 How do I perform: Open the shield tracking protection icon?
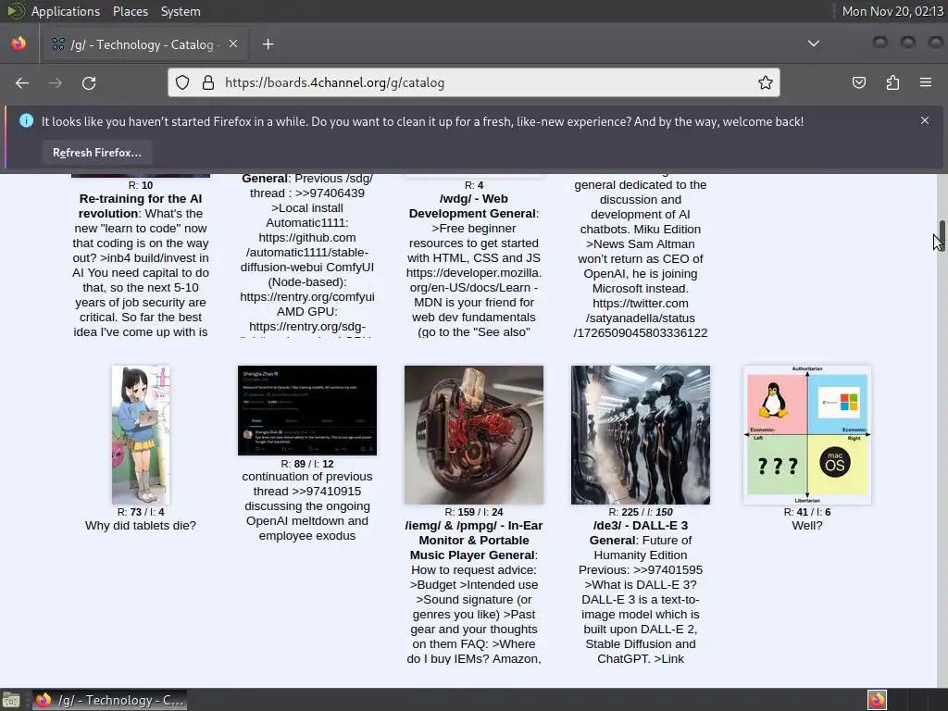tap(182, 82)
